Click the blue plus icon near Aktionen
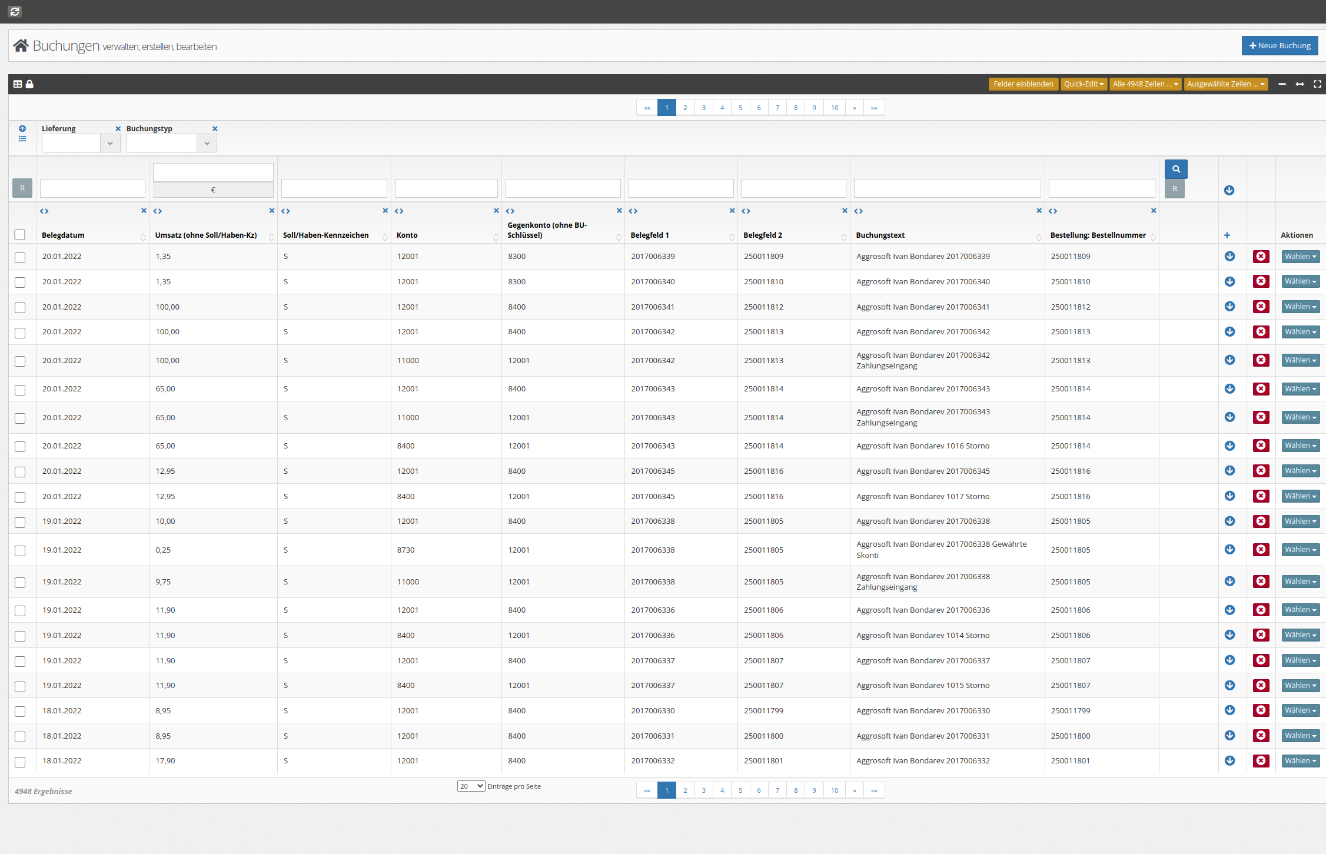1326x854 pixels. pos(1227,235)
